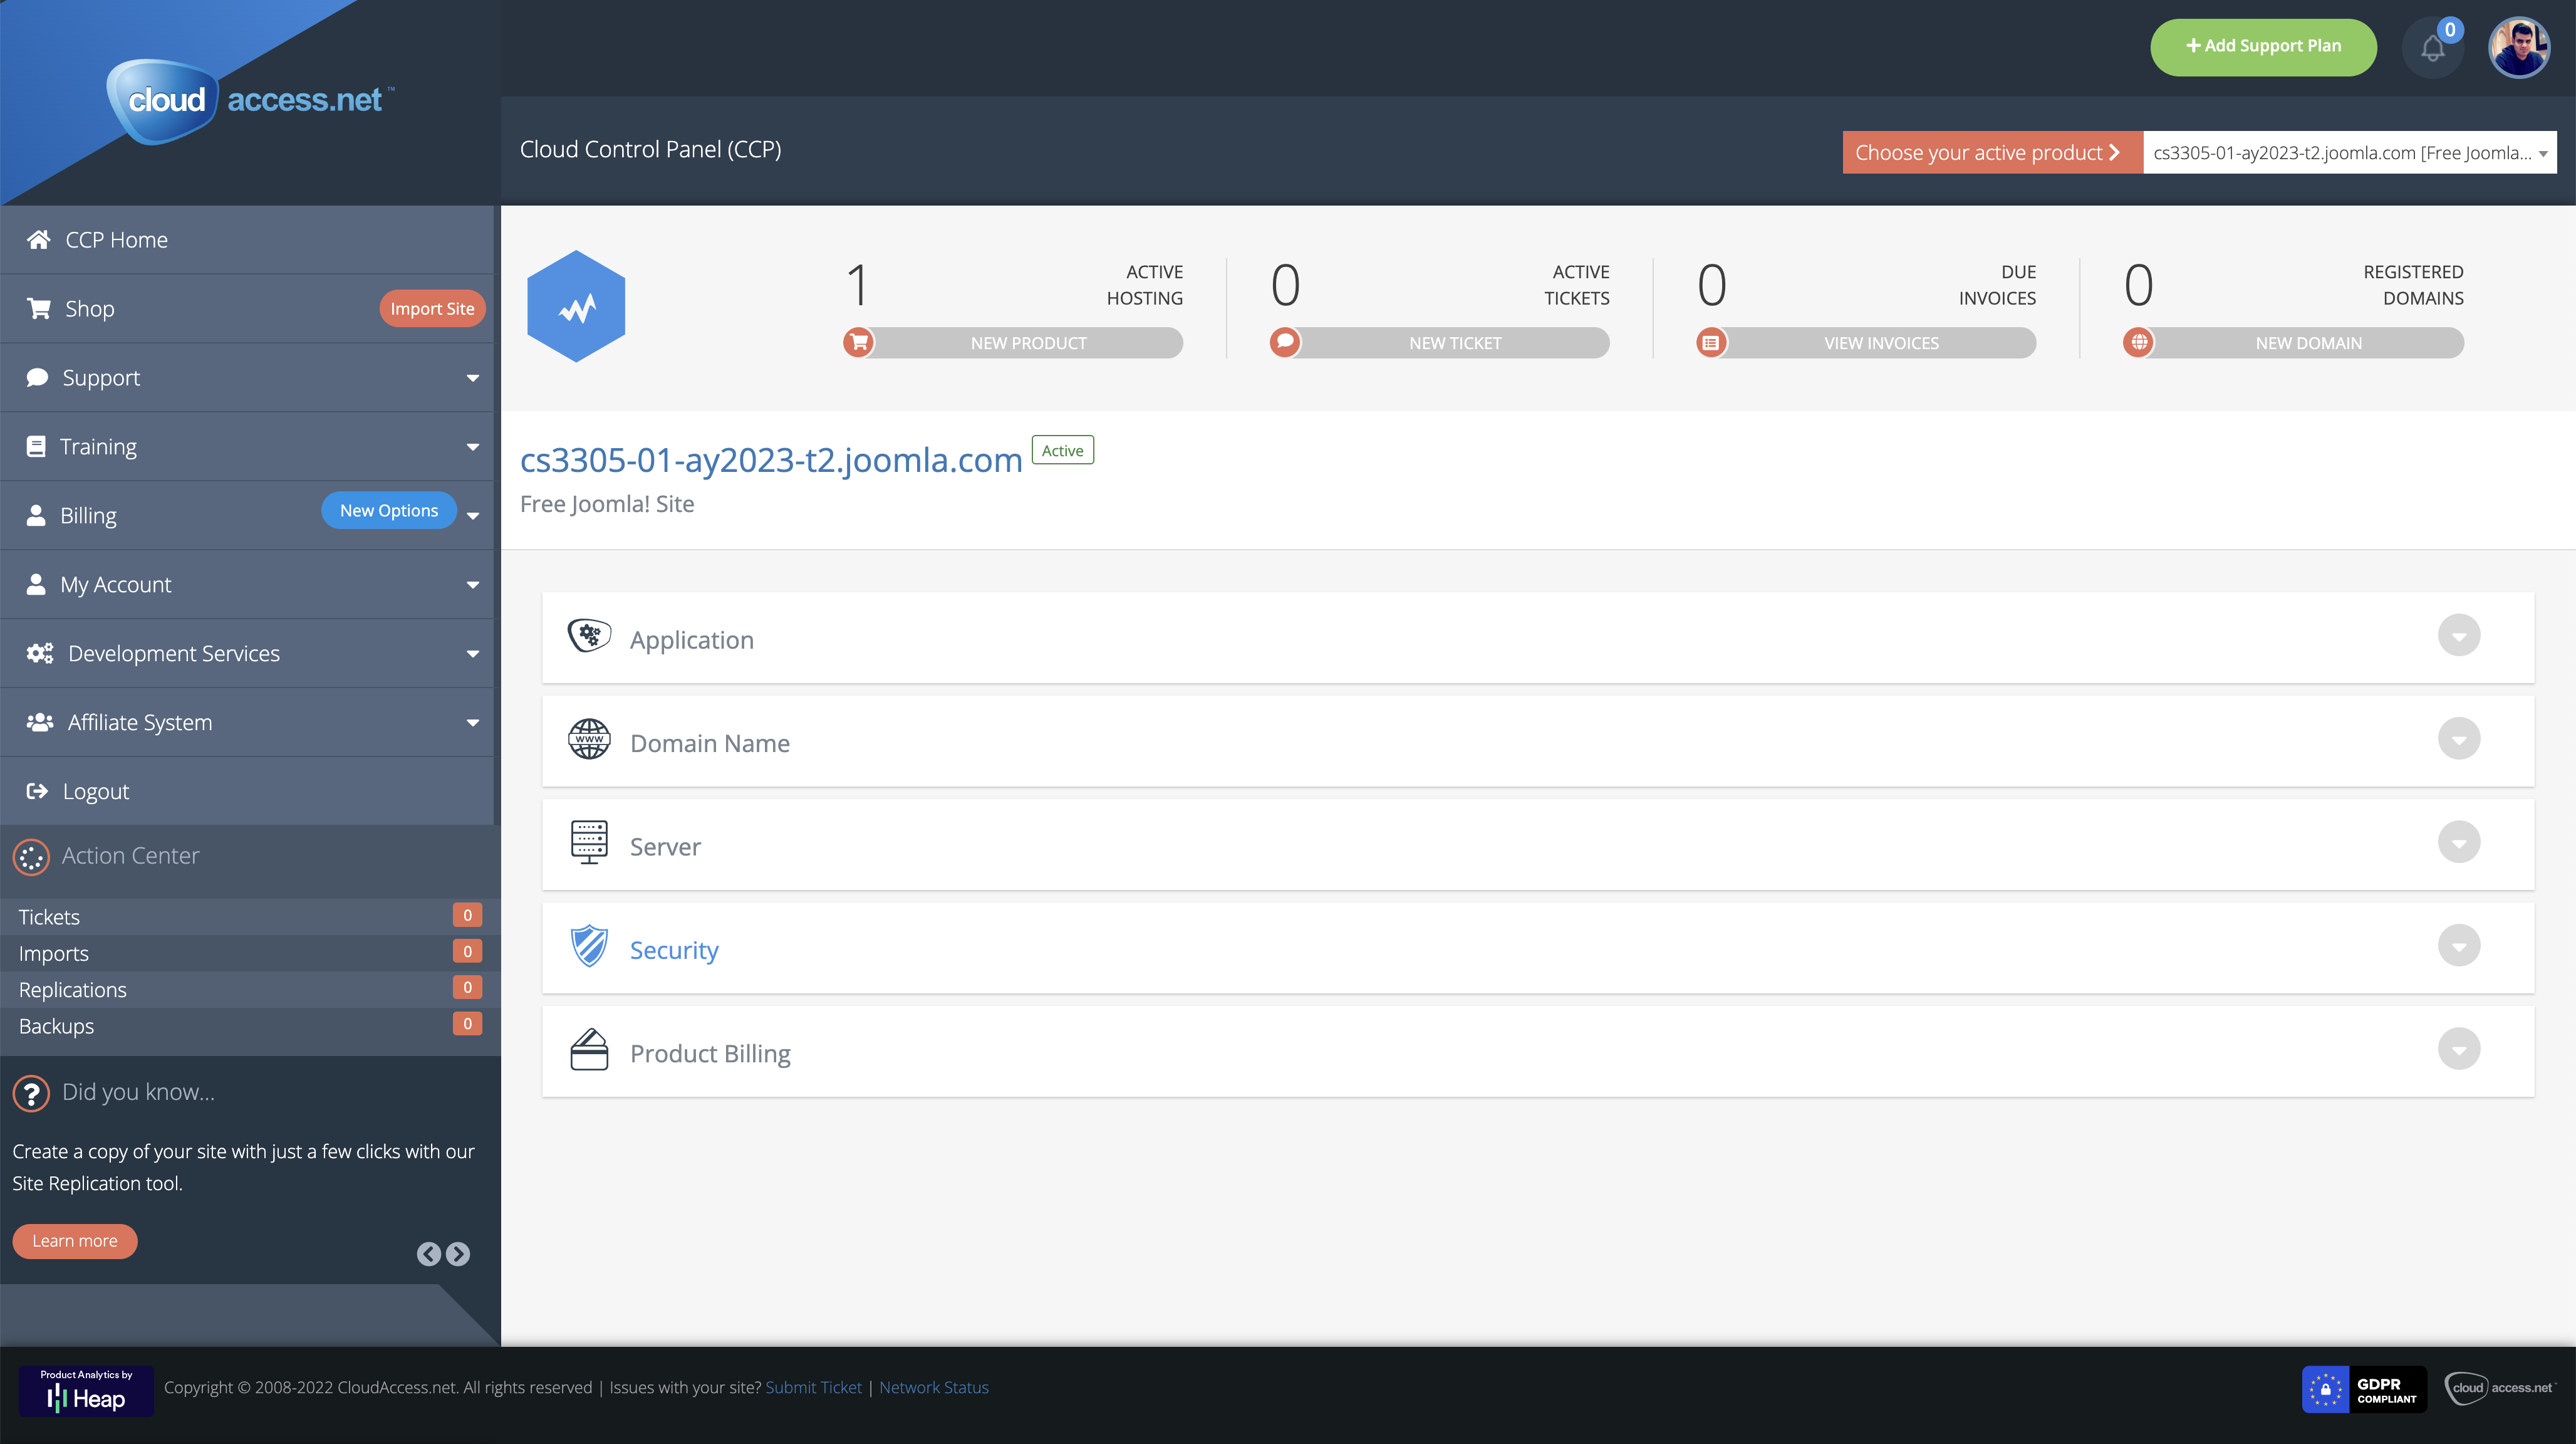Select Logout from the sidebar
The image size is (2576, 1444).
pyautogui.click(x=247, y=792)
